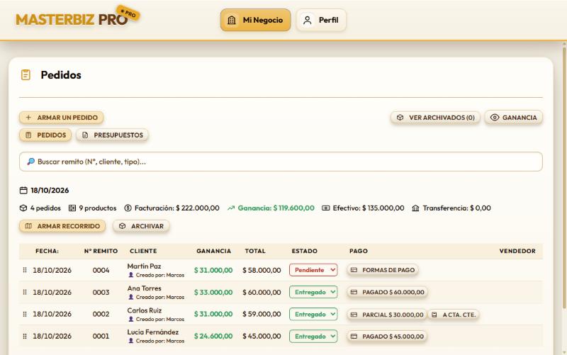The height and width of the screenshot is (355, 567).
Task: Click the drag handle for remito 0001
Action: click(x=25, y=336)
